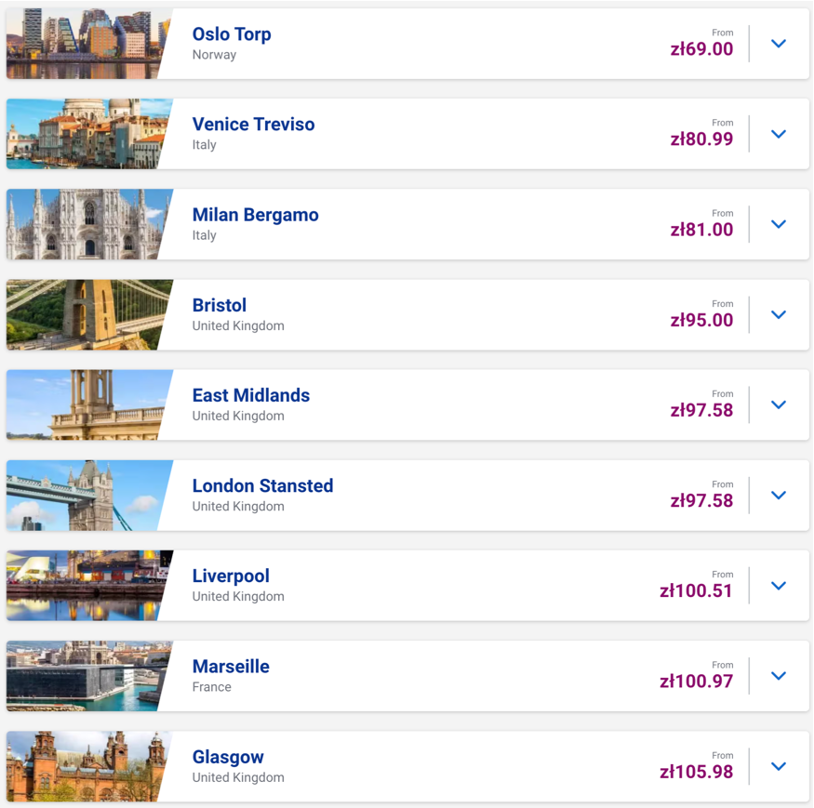
Task: Click the zł69.00 Oslo Torp price
Action: (701, 49)
